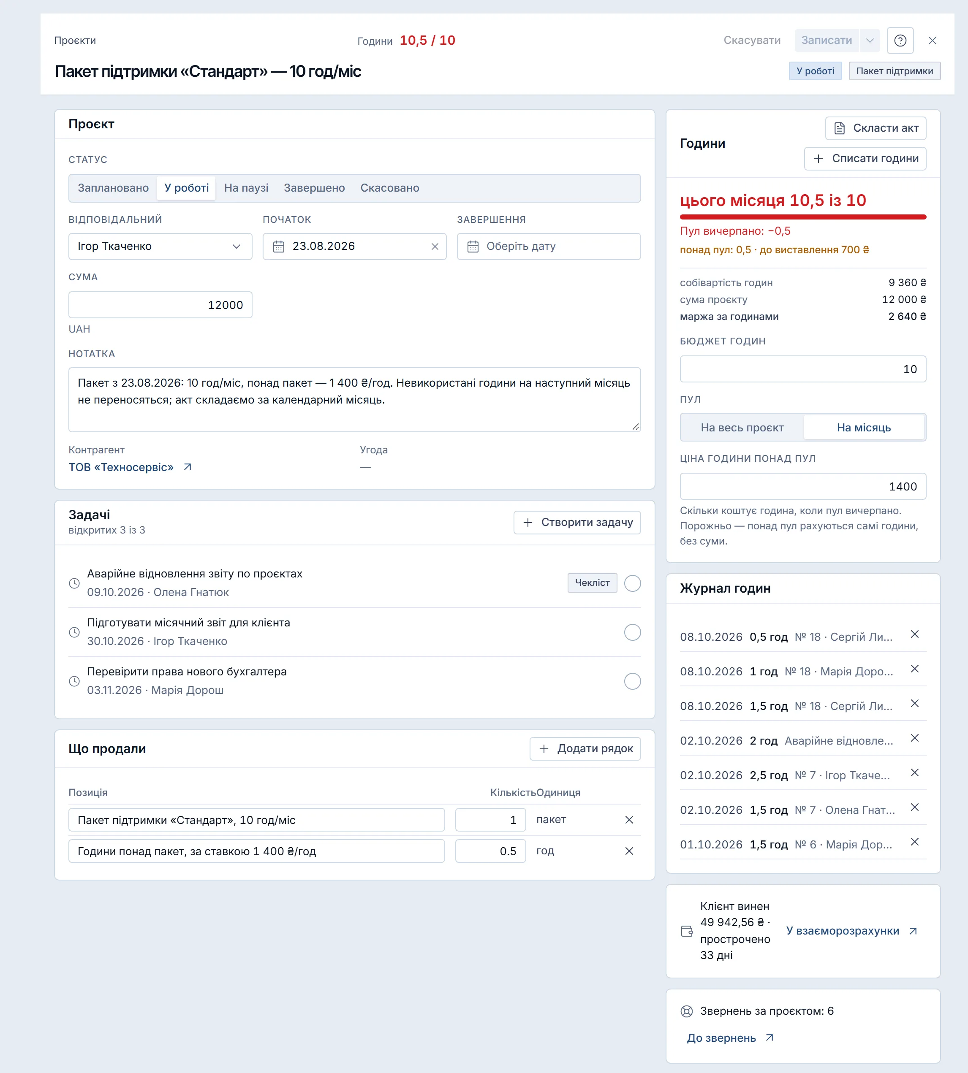Open the Завершення date picker field

pyautogui.click(x=549, y=247)
